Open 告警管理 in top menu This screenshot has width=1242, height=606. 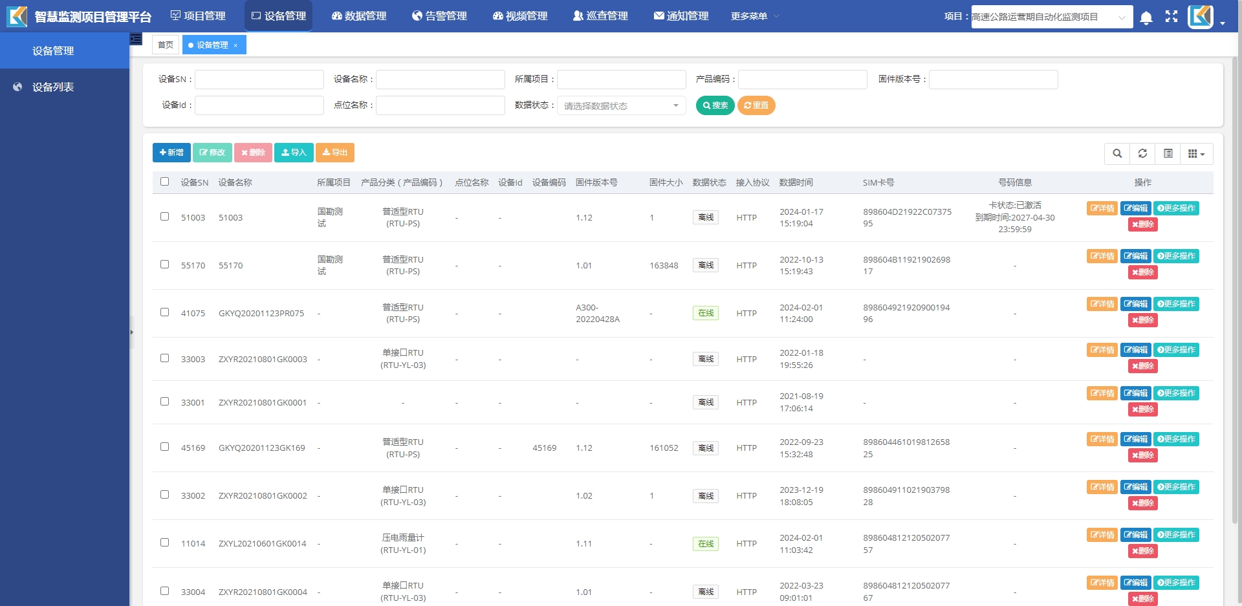click(x=439, y=16)
